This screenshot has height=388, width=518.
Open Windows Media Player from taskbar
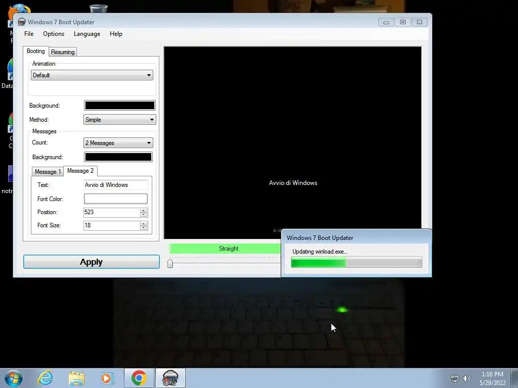107,378
